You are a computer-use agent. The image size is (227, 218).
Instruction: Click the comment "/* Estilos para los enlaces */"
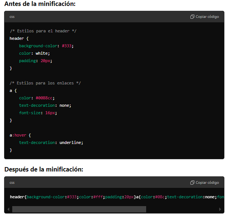45,83
